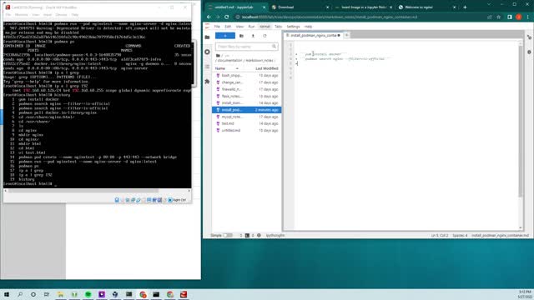Click the VirtualBox terminal horizontal scrollbar
The height and width of the screenshot is (300, 534).
click(83, 191)
